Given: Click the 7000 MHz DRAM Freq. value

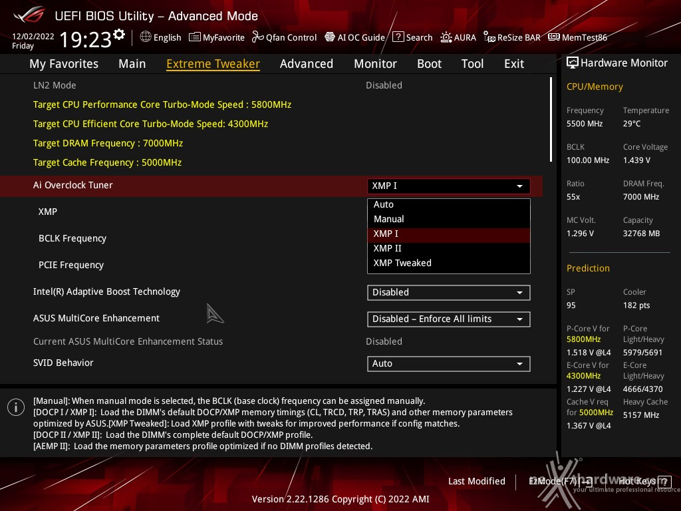Looking at the screenshot, I should click(x=641, y=197).
